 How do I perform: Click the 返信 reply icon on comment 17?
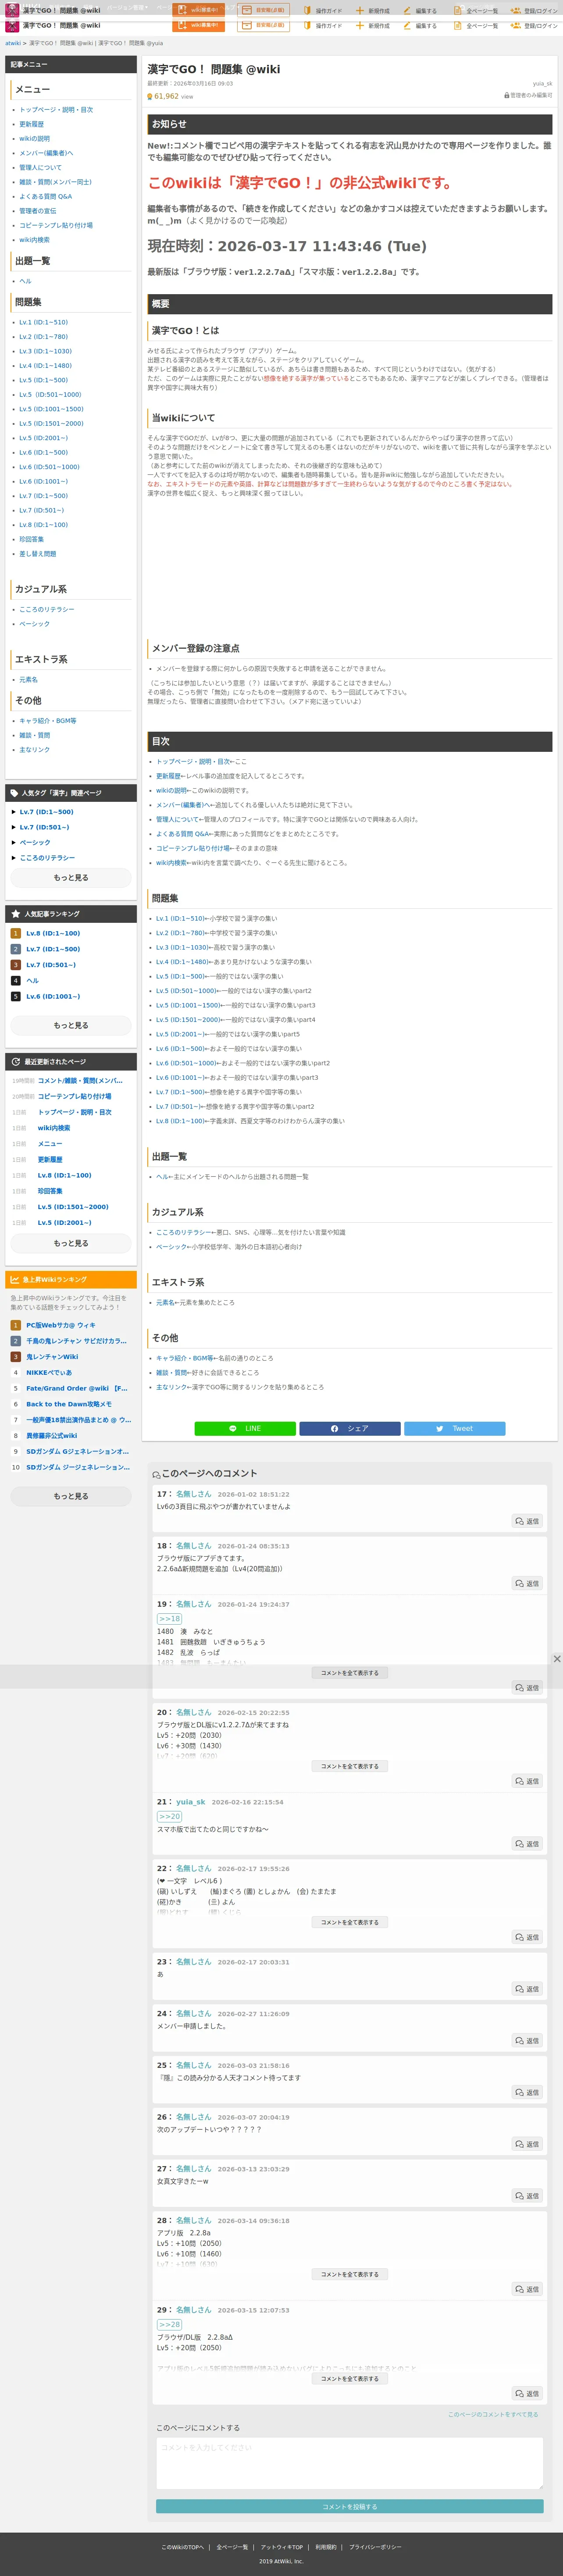point(520,1521)
